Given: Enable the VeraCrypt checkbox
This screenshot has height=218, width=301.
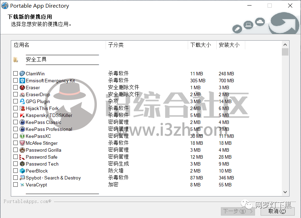Looking at the screenshot, I should click(16, 185).
